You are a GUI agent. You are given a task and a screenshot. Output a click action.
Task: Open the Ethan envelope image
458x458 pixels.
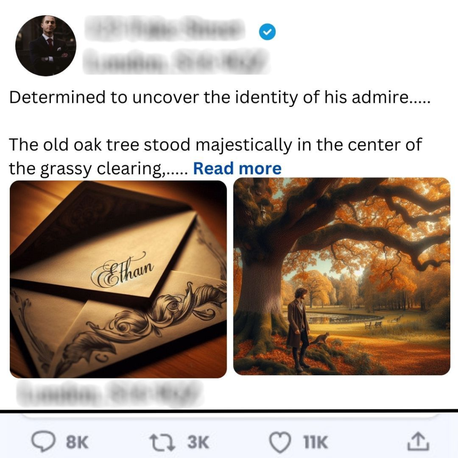(x=118, y=279)
